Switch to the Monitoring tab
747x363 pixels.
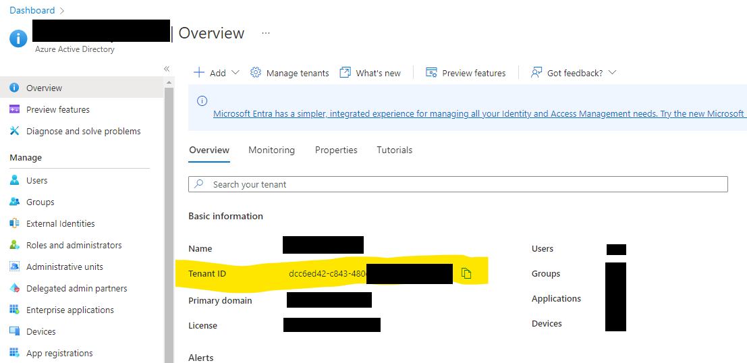tap(271, 150)
